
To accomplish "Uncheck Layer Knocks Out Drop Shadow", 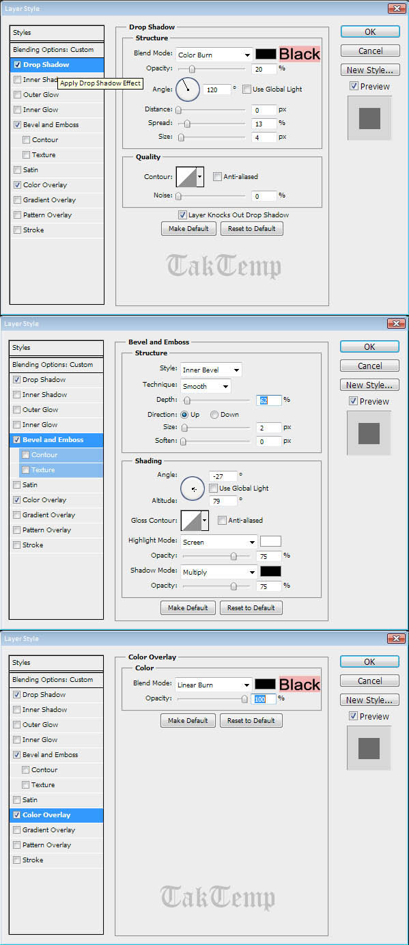I will 182,215.
